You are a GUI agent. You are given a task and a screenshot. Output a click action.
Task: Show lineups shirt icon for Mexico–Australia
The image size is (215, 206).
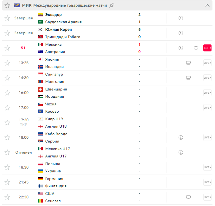[x=196, y=48]
